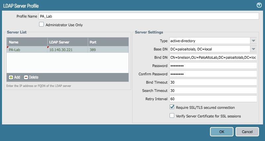This screenshot has width=265, height=141.
Task: Expand the Base DN dropdown arrow
Action: click(x=254, y=49)
